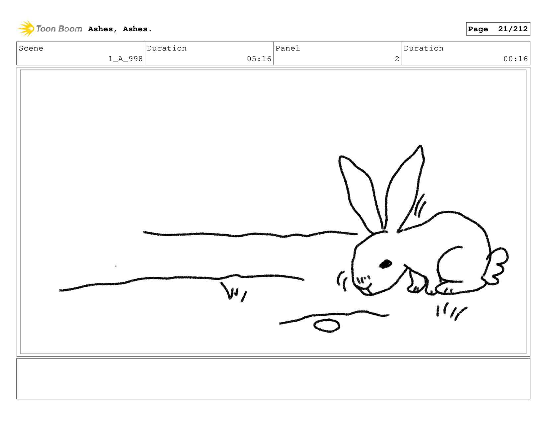Click the 'Panel' header label
547x424 pixels.
[287, 48]
